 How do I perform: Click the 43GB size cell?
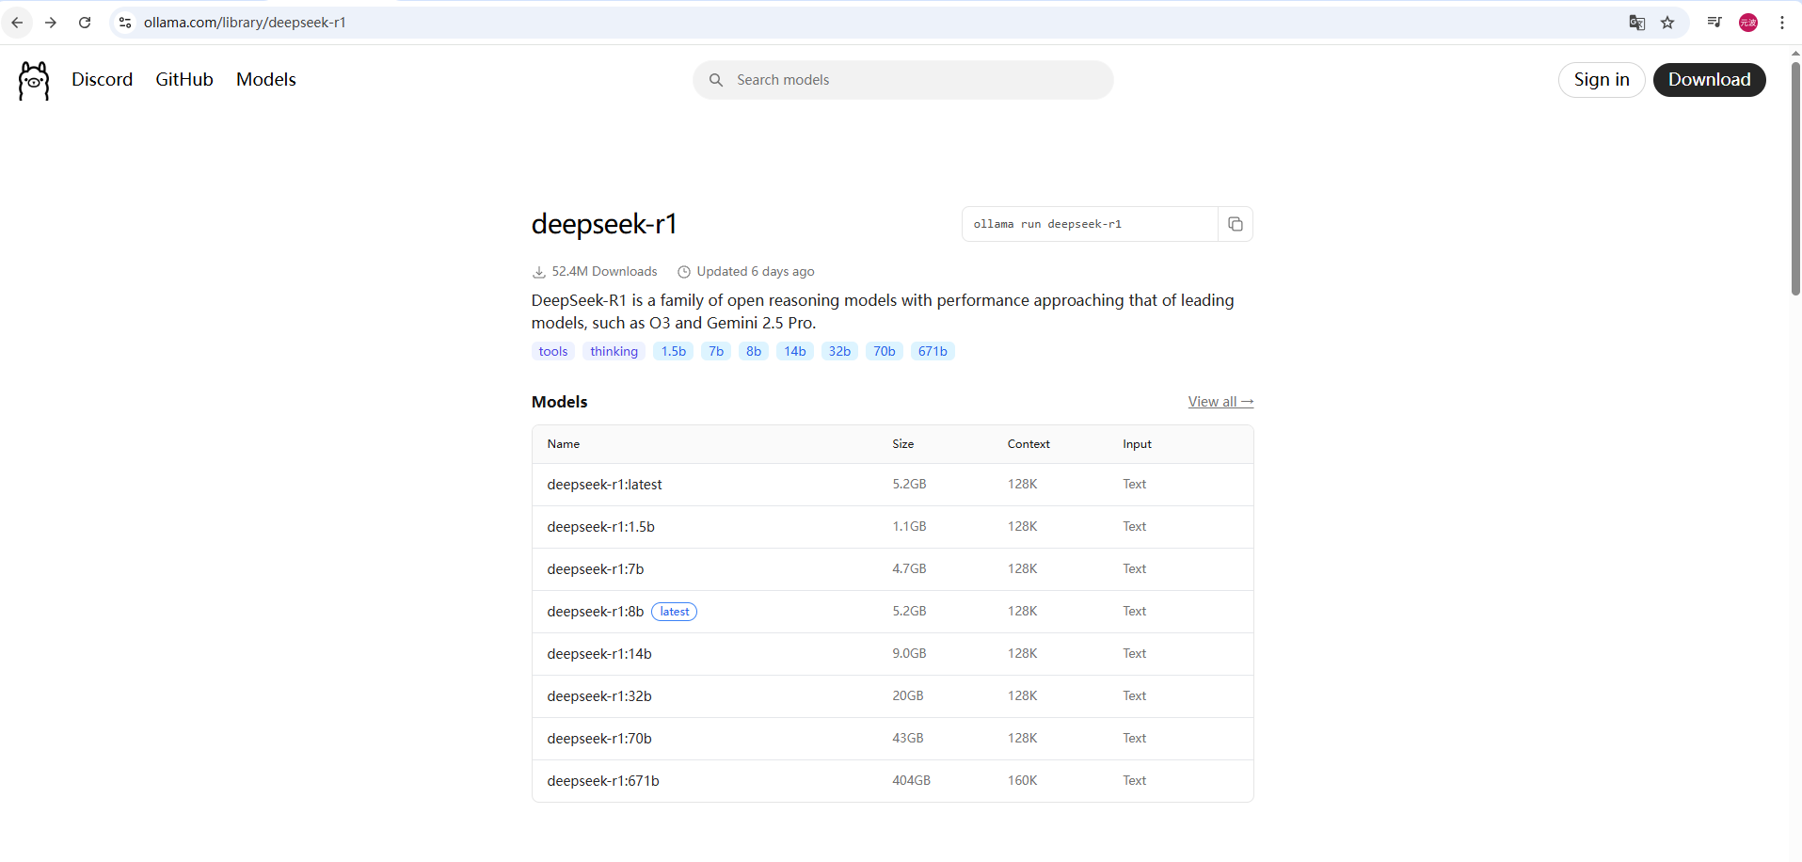pyautogui.click(x=908, y=739)
